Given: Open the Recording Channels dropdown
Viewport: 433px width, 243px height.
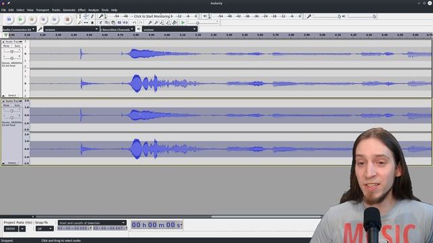Looking at the screenshot, I should (x=117, y=29).
